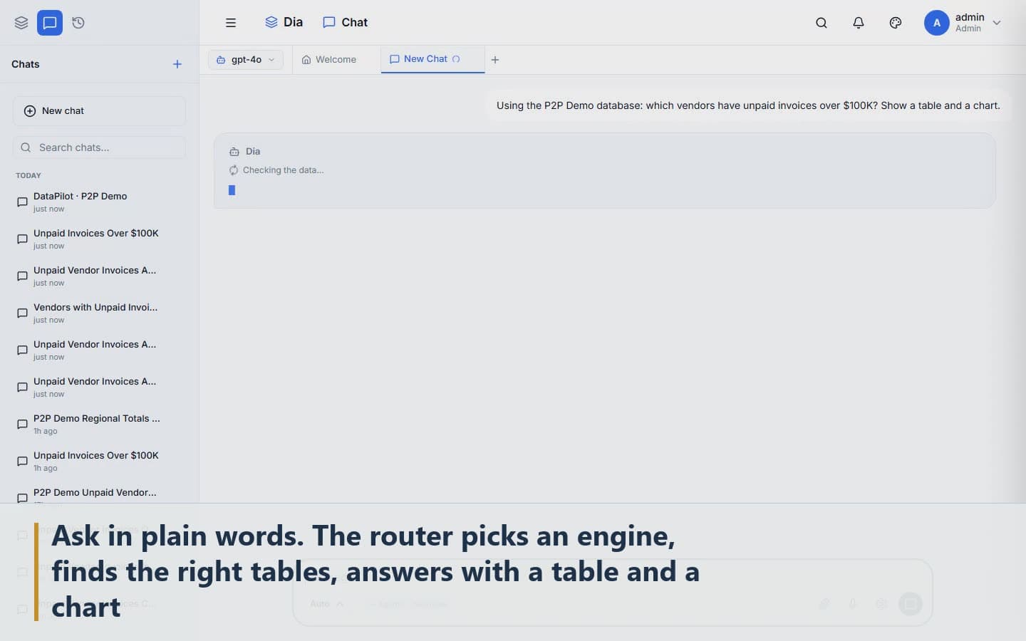This screenshot has height=641, width=1026.
Task: Click the spinner icon next to Checking the data
Action: click(234, 170)
